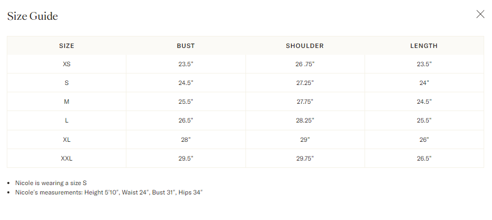Click the L size row label
The height and width of the screenshot is (220, 492).
66,120
